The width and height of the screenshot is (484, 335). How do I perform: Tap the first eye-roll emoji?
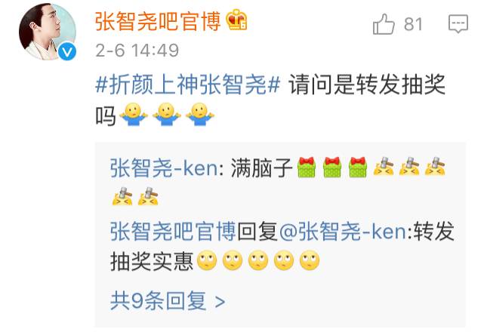tap(207, 260)
